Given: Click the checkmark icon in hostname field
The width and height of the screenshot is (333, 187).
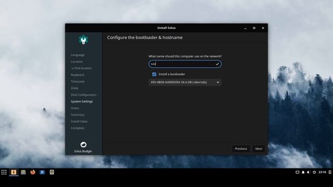Looking at the screenshot, I should [217, 64].
